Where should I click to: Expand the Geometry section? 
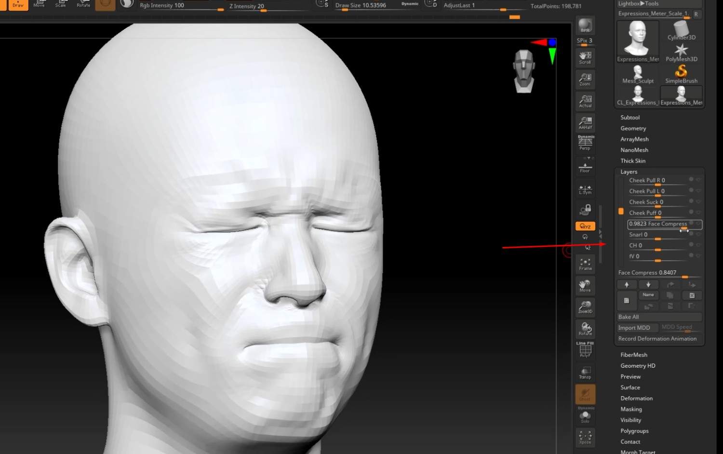(x=633, y=129)
